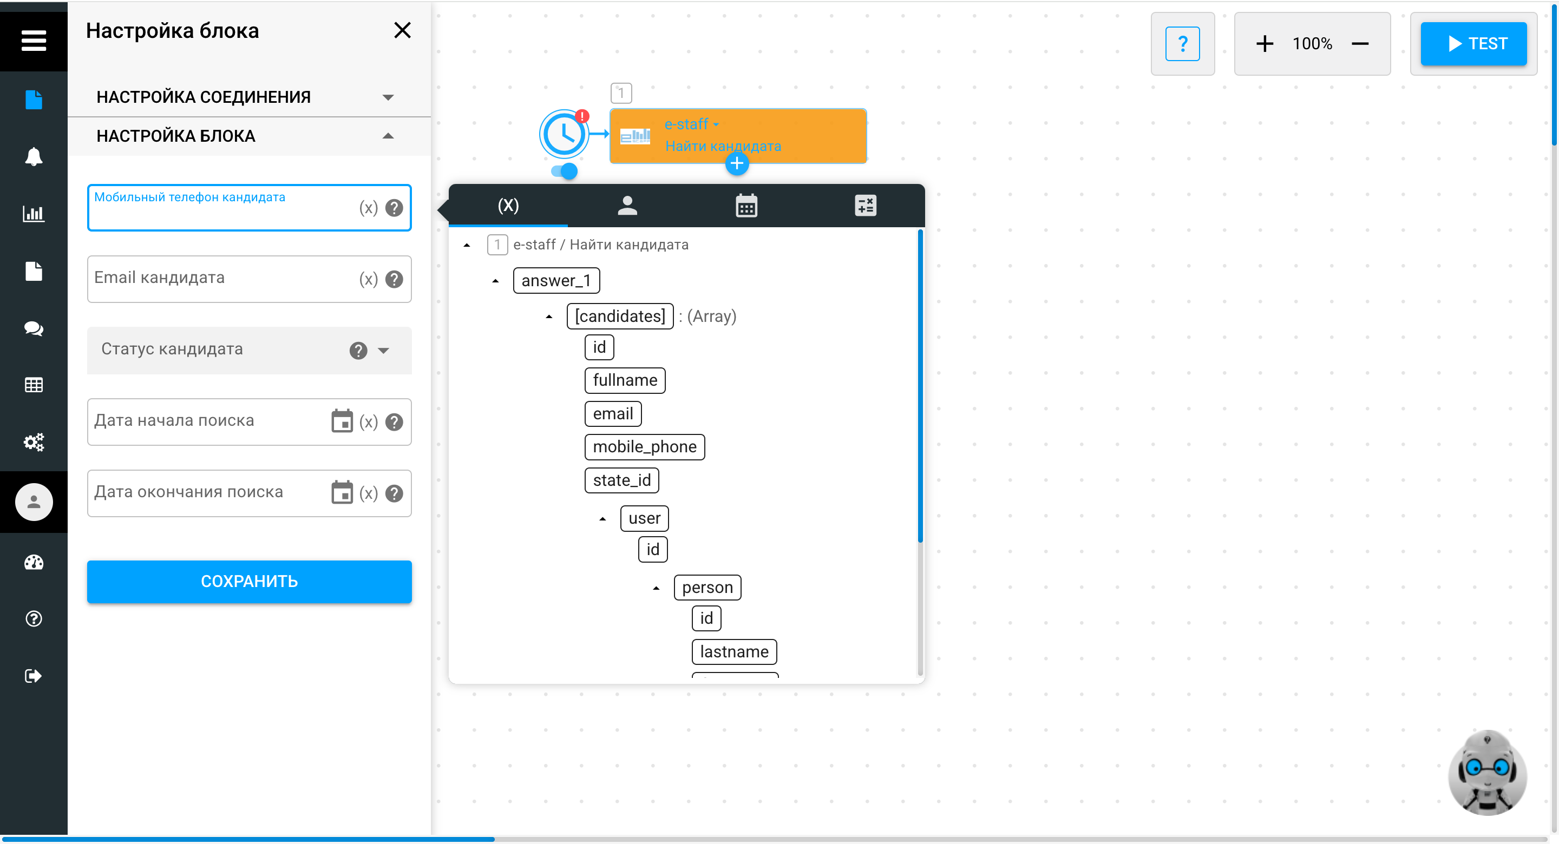Open calendar picker for Дата начала поиска
1559x844 pixels.
click(342, 421)
